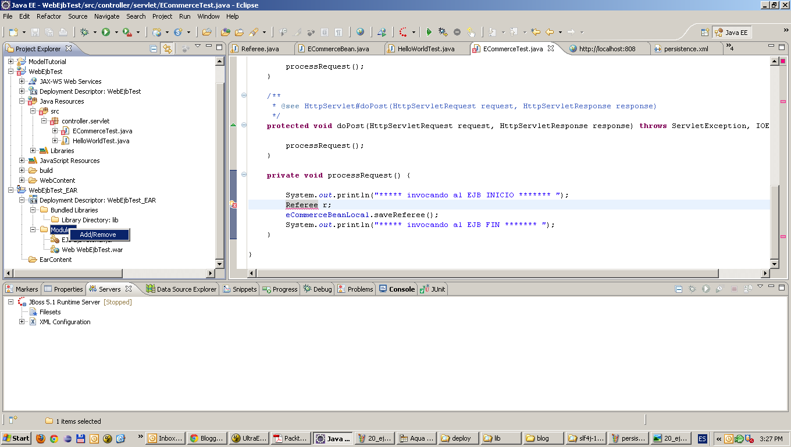Expand the JBoss 5.1 Runtime Server node
The width and height of the screenshot is (791, 447).
tap(10, 301)
